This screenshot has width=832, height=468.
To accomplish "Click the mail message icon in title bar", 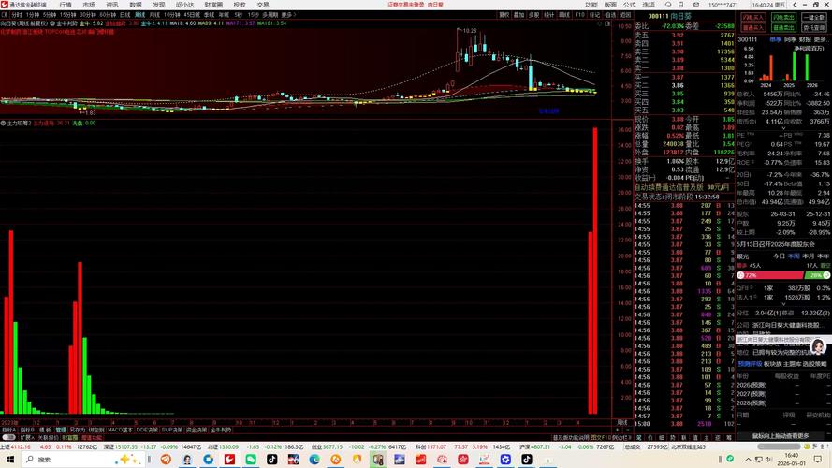I will (x=695, y=5).
